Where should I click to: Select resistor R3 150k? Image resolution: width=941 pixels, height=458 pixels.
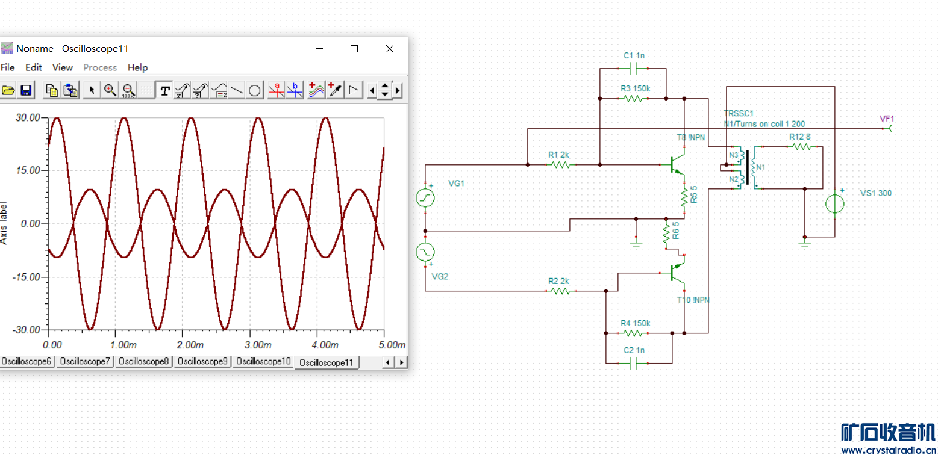coord(633,98)
